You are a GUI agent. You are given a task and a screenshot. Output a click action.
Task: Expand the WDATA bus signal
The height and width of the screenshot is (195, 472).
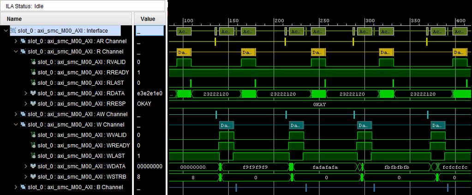26,166
